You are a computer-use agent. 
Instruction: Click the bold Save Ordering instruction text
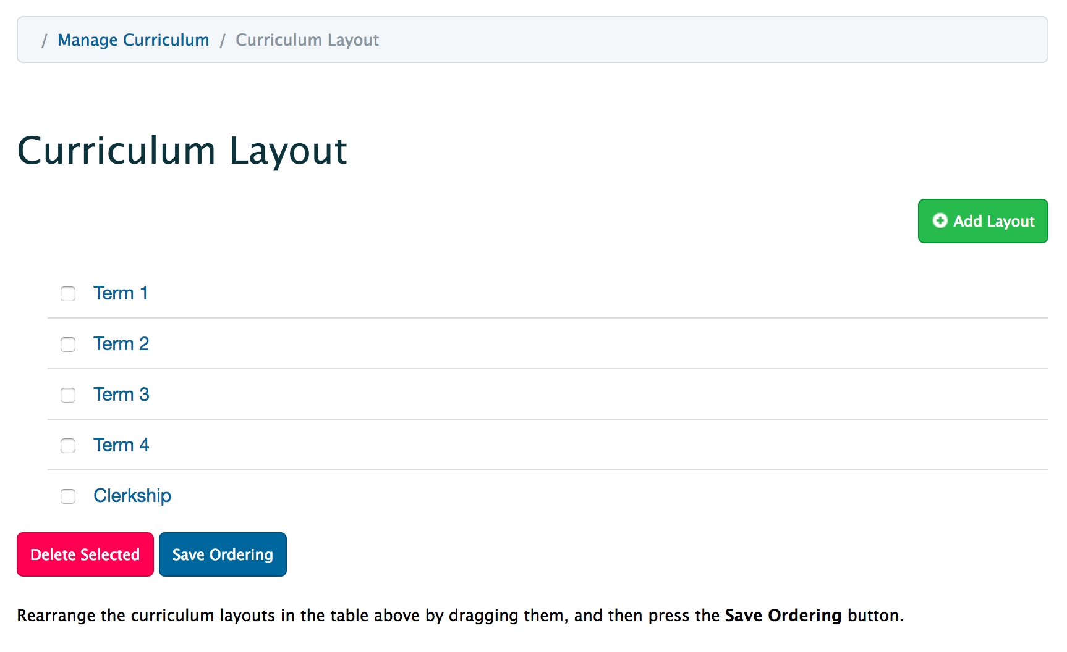click(x=783, y=616)
